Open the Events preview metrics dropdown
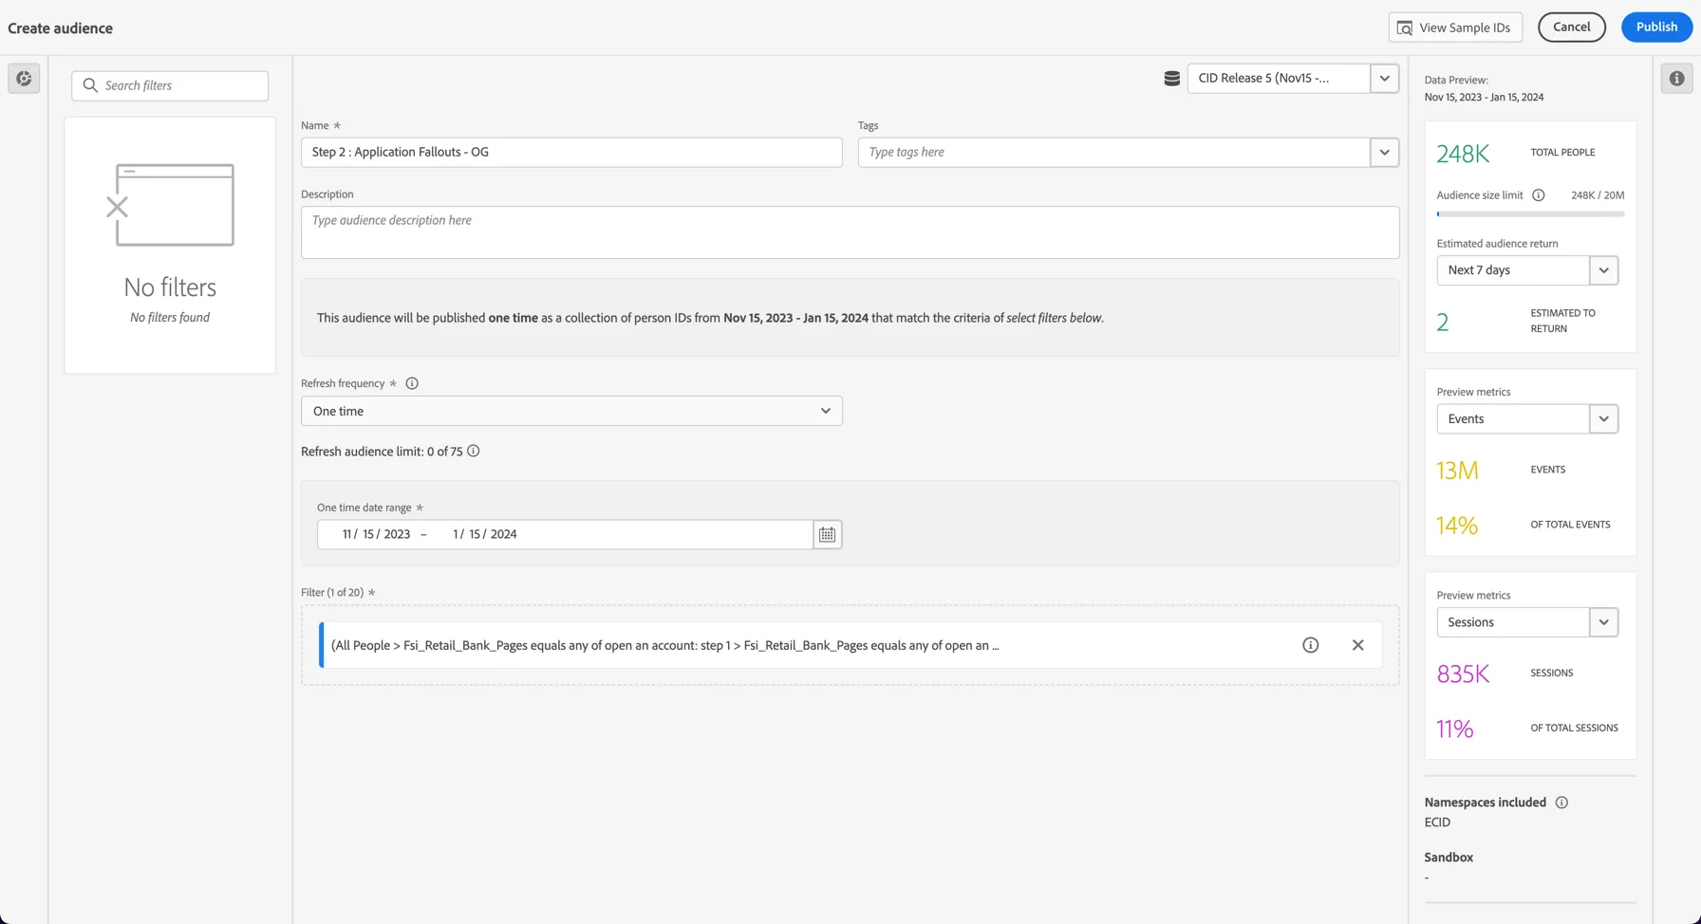The image size is (1701, 924). tap(1527, 418)
